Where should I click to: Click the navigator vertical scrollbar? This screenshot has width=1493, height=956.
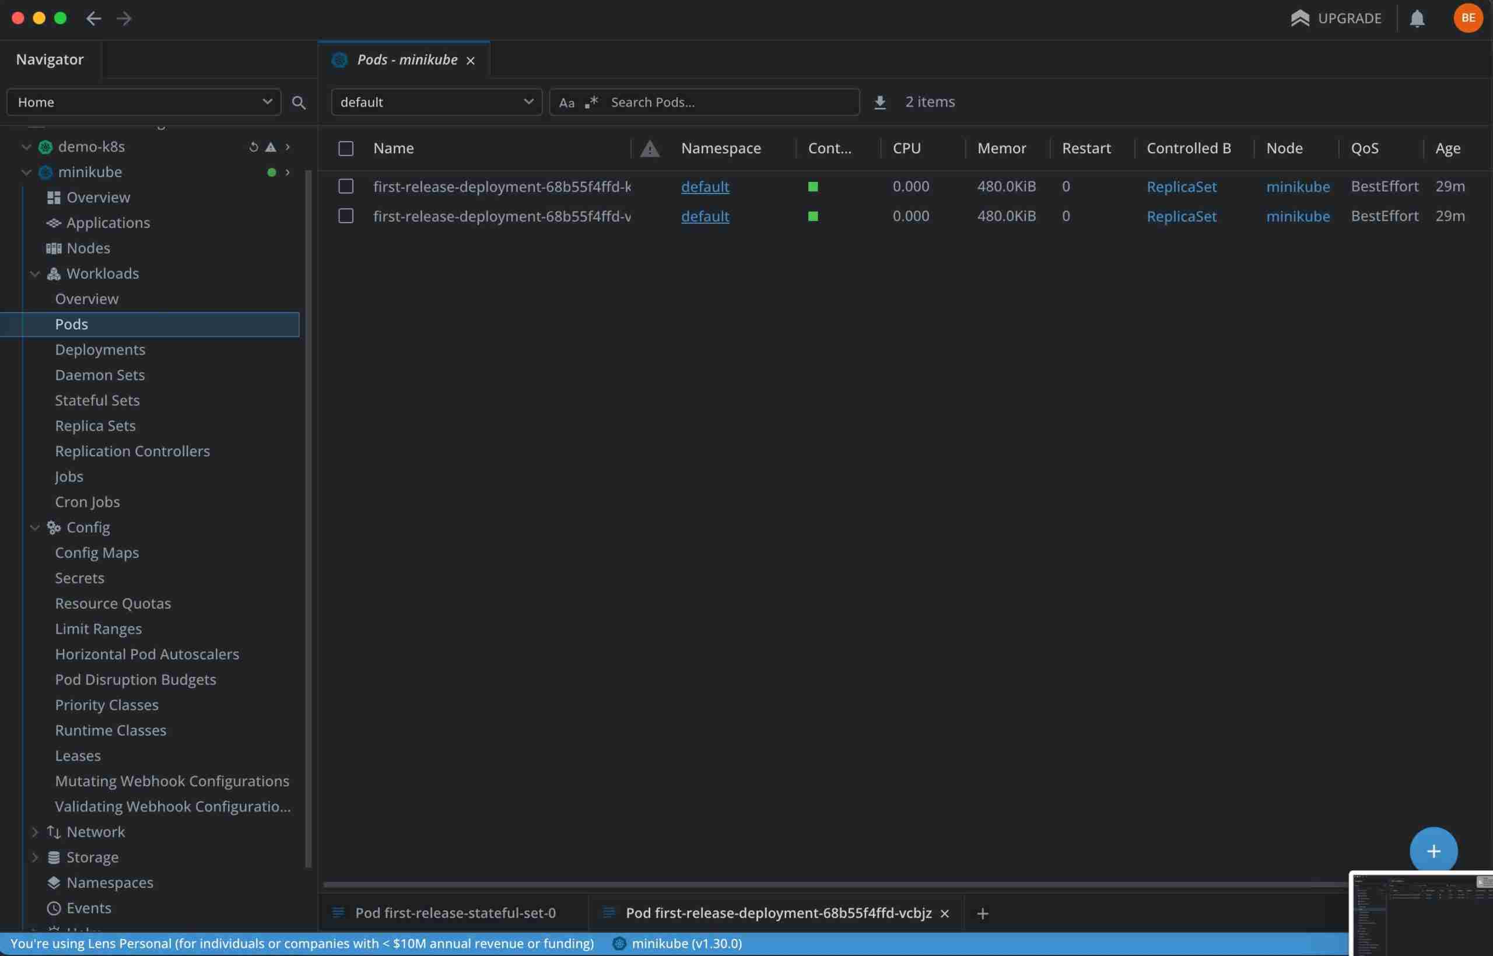[x=308, y=518]
